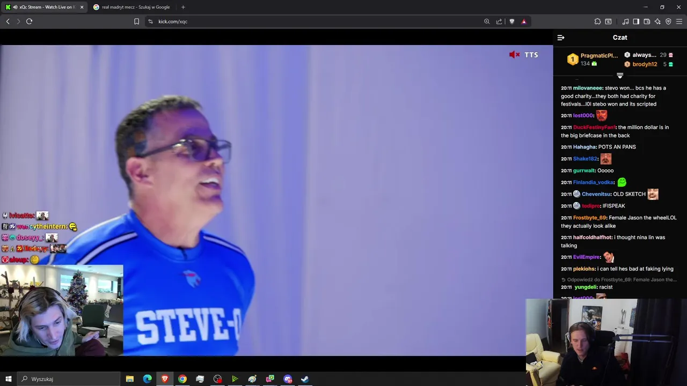This screenshot has height=386, width=687.
Task: Click username Chevenitsu in chat
Action: [596, 194]
